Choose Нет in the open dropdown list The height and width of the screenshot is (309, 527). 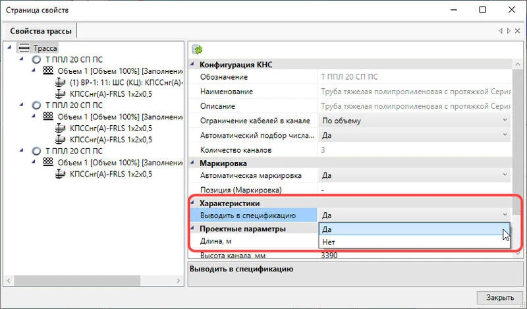(x=408, y=242)
